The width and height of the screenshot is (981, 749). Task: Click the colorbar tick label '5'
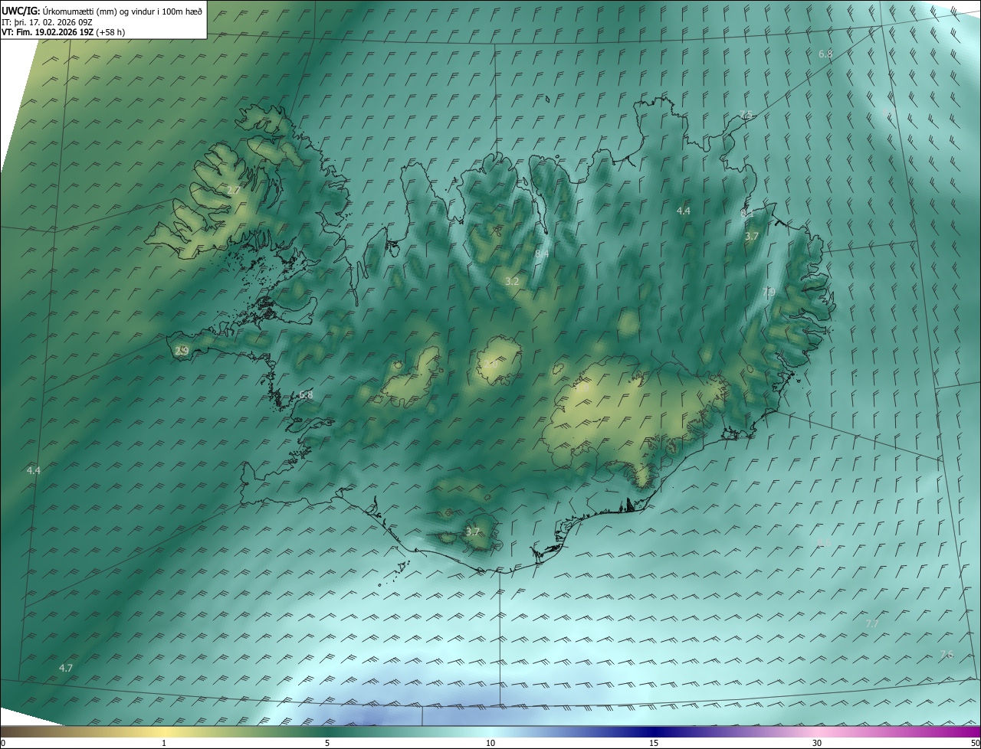click(327, 743)
